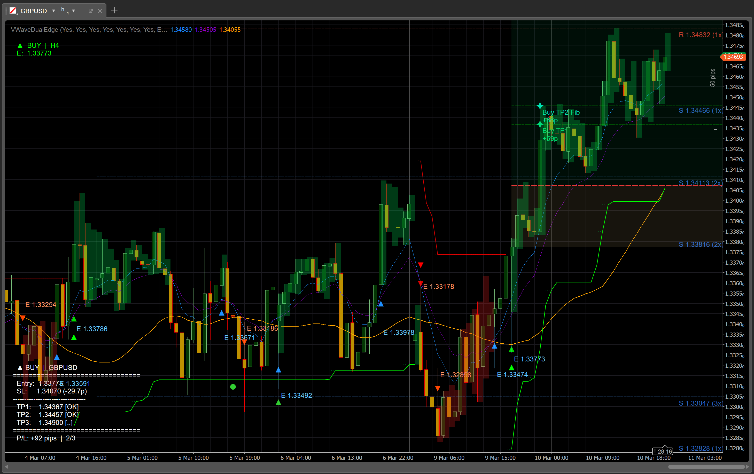Add a new chart with plus button
The image size is (754, 474).
tap(114, 10)
